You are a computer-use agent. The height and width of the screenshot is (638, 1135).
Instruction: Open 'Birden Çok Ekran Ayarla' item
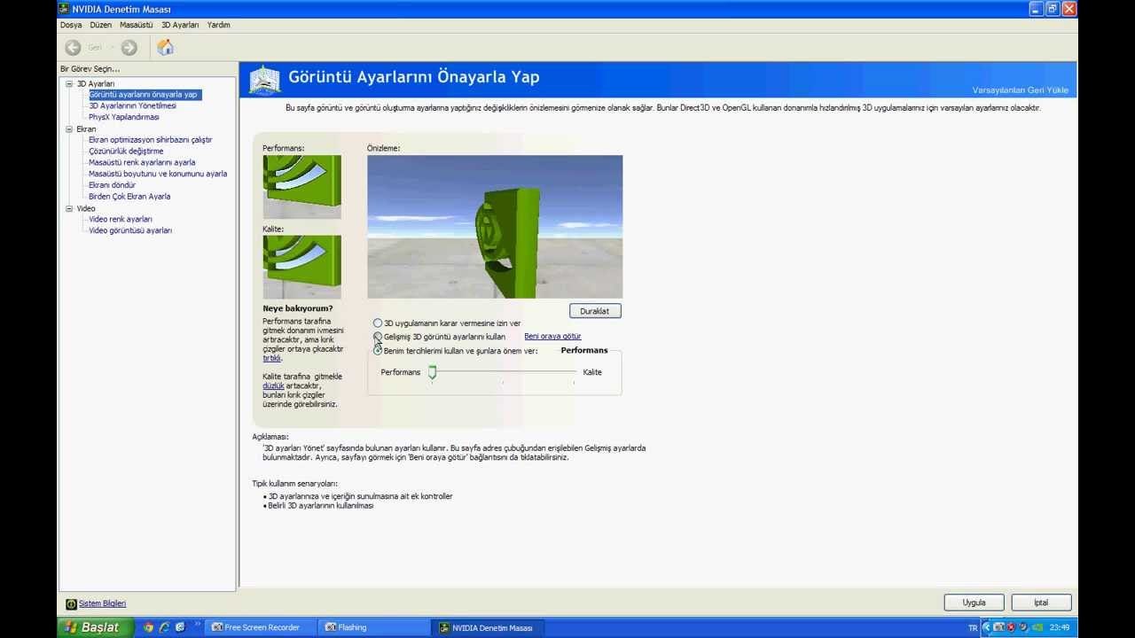coord(129,197)
